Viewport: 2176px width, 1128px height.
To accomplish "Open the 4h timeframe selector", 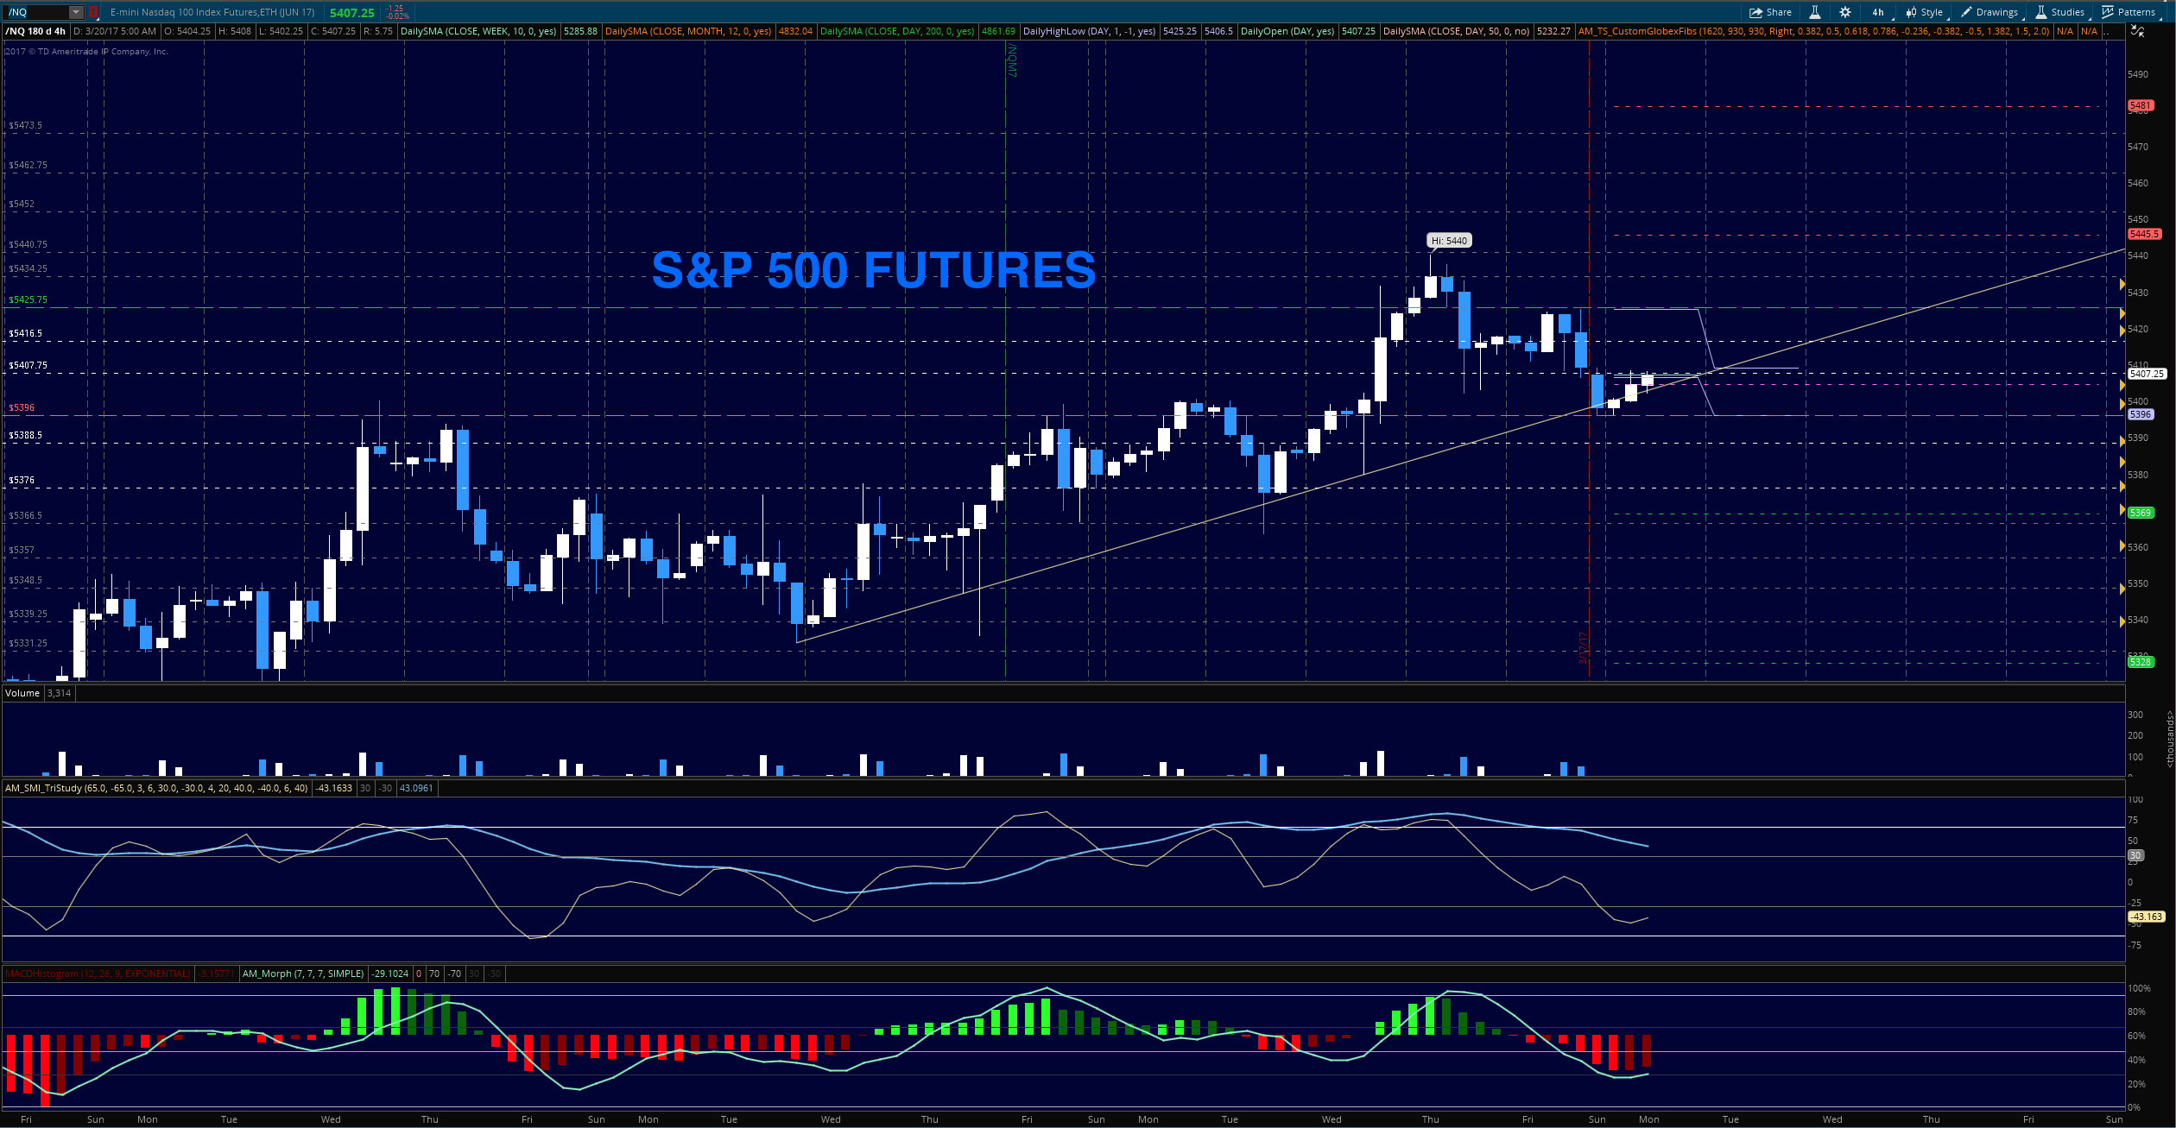I will [x=1878, y=12].
